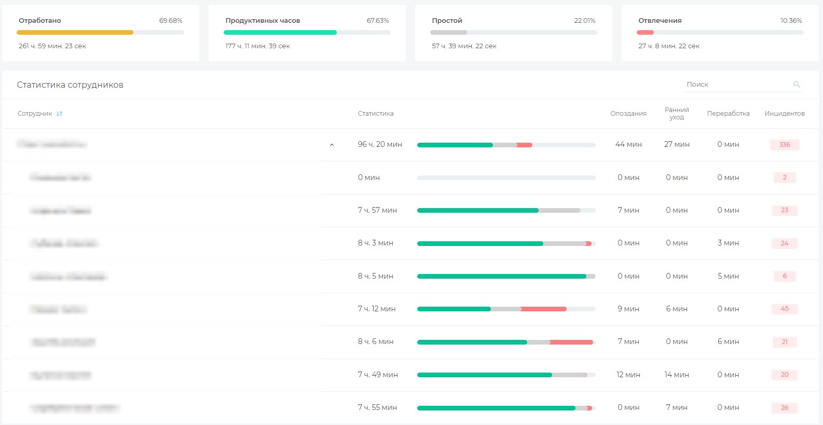The image size is (823, 425).
Task: Click the Статистика сотрудников heading
Action: (70, 85)
